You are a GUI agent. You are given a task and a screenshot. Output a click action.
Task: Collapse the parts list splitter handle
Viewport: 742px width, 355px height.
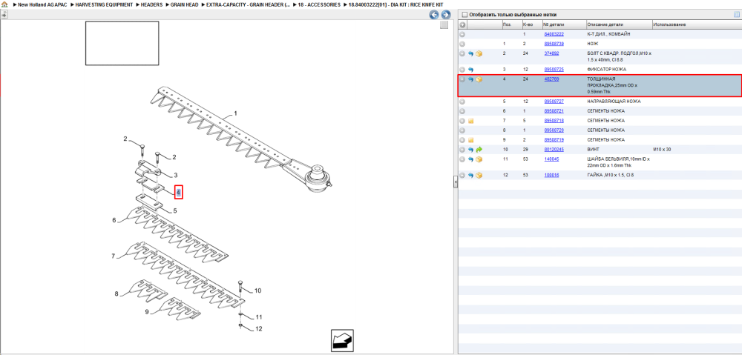pyautogui.click(x=456, y=183)
